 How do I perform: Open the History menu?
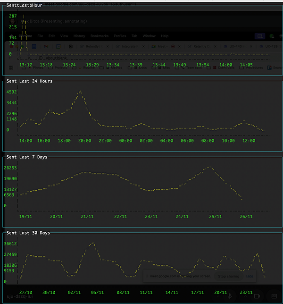[x=79, y=36]
